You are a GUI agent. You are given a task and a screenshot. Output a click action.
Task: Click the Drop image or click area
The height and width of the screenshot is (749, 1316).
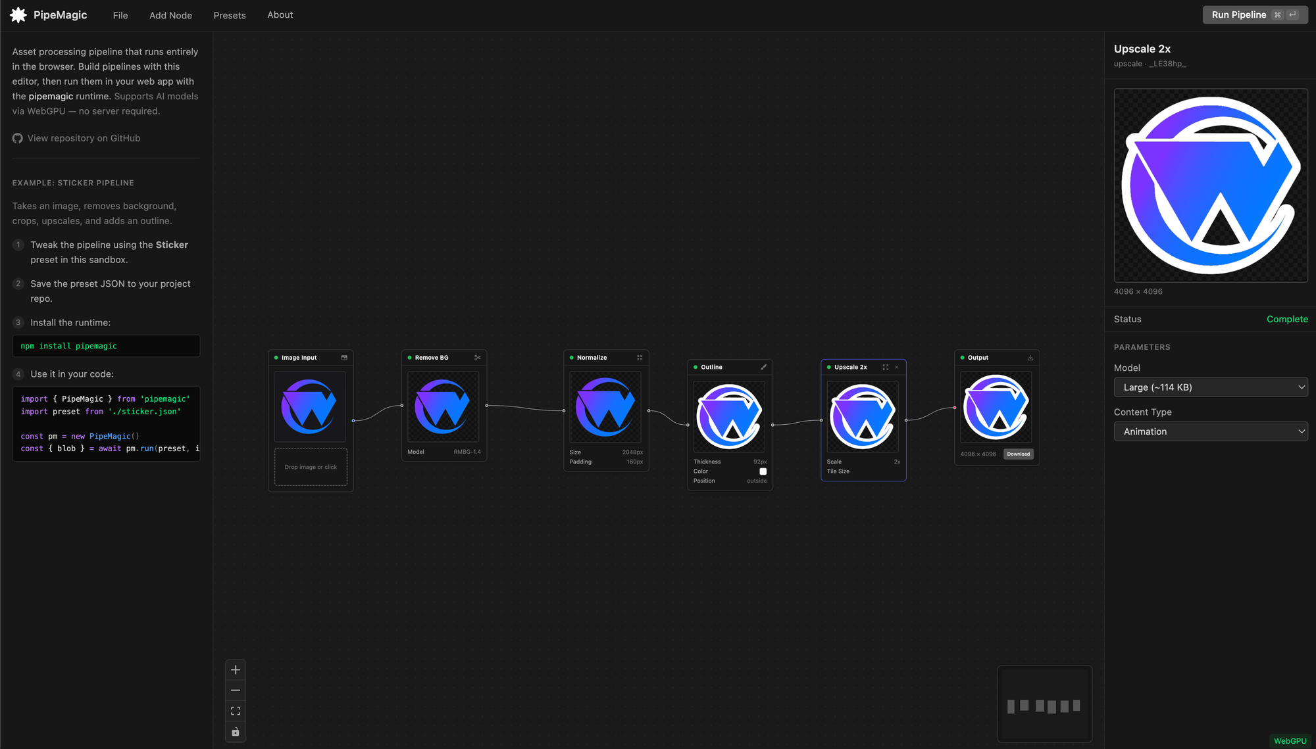coord(311,467)
